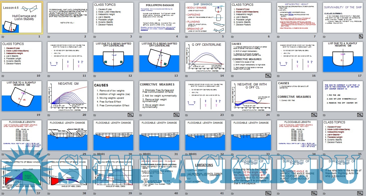The height and width of the screenshot is (196, 366).
Task: Click the animation star beneath slide 14
Action: [187, 76]
